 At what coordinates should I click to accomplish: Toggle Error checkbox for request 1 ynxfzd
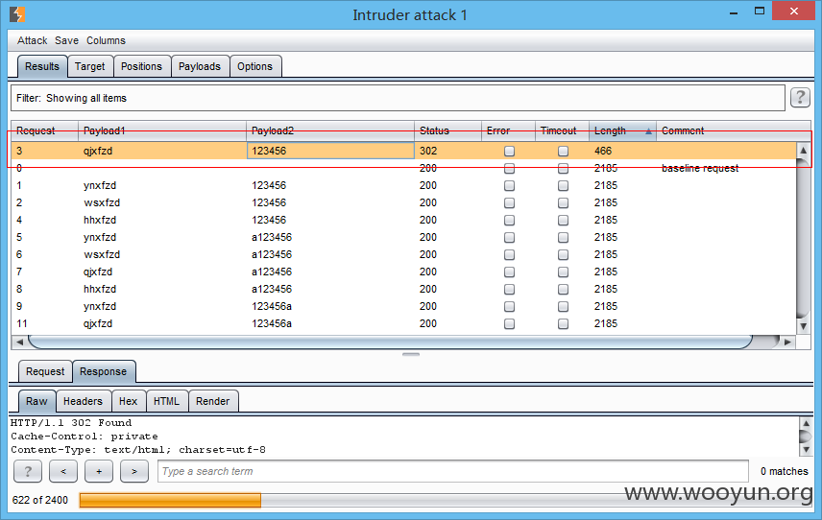(509, 185)
